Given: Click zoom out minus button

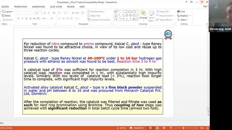Looking at the screenshot, I should click(176, 128).
